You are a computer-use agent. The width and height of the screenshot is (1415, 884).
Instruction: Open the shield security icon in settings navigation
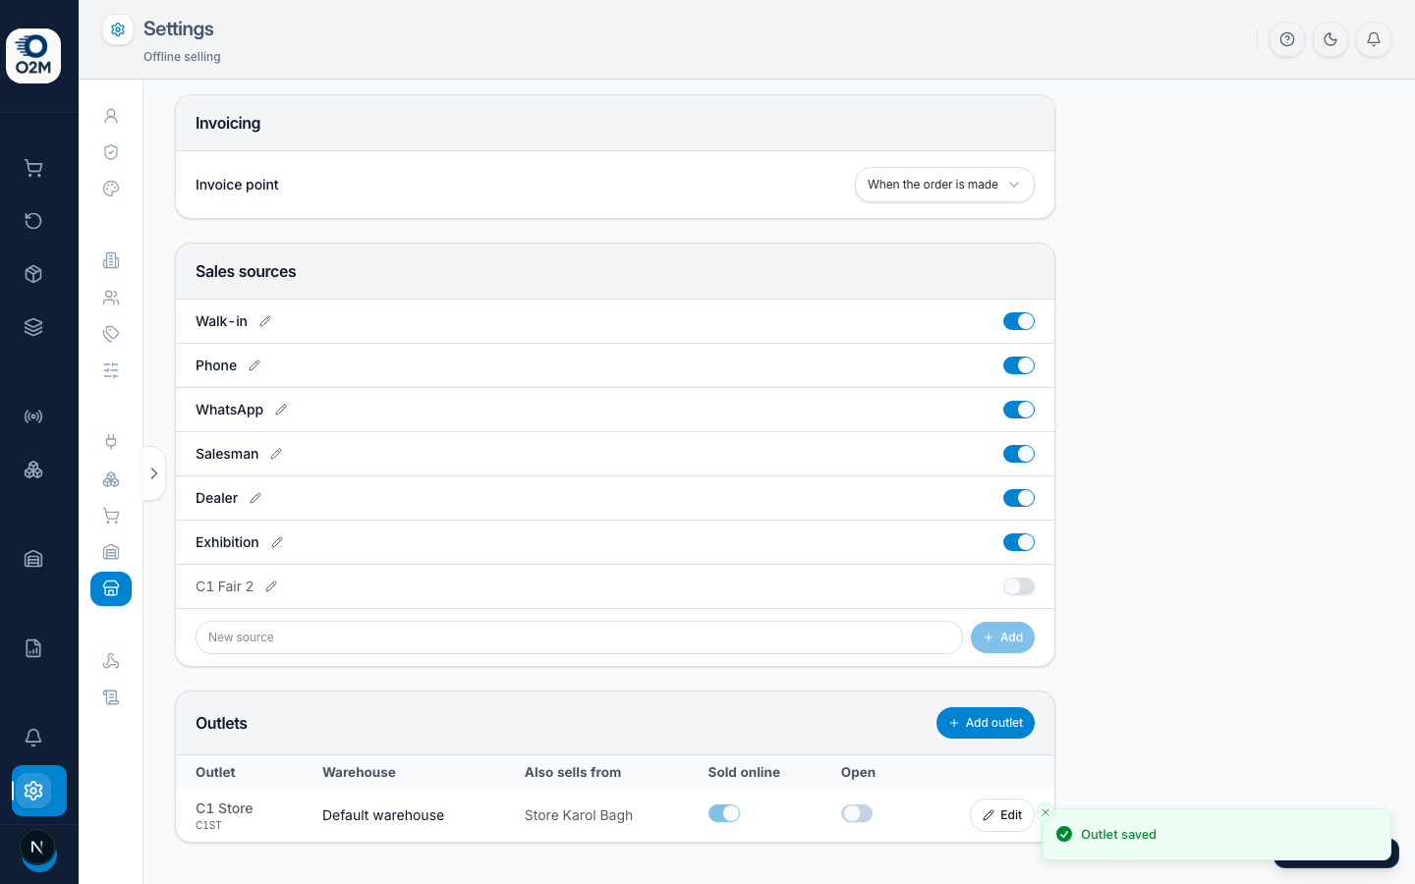111,152
